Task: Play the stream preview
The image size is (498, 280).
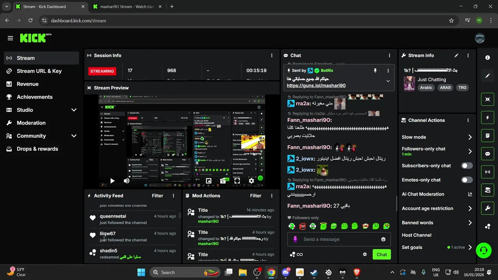Action: [112, 181]
